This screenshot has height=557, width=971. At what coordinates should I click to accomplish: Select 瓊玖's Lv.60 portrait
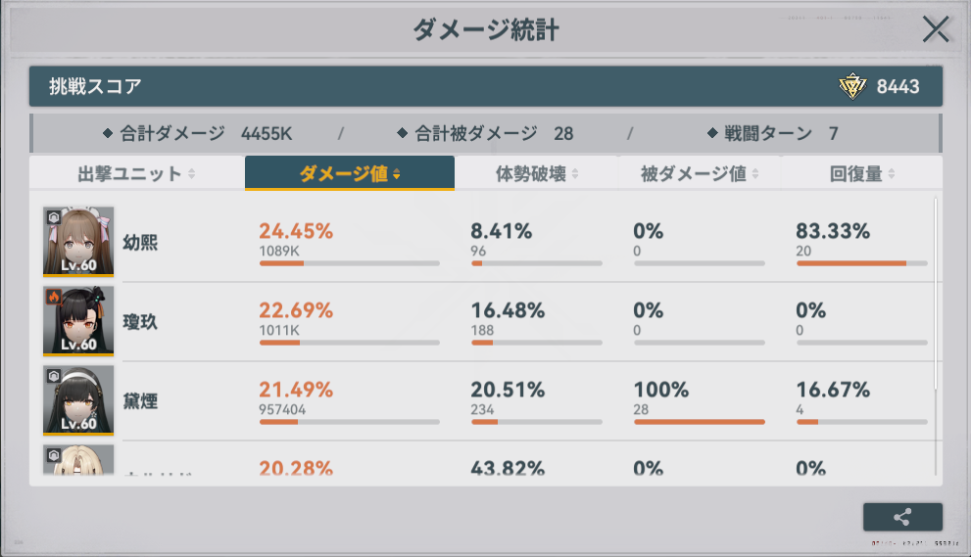[78, 320]
